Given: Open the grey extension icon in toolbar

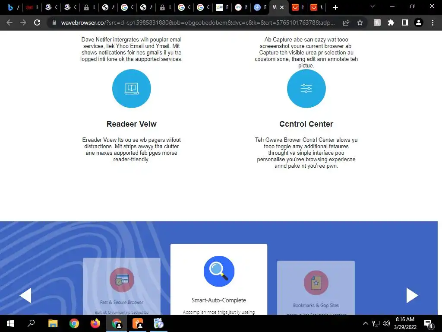Looking at the screenshot, I should [377, 22].
